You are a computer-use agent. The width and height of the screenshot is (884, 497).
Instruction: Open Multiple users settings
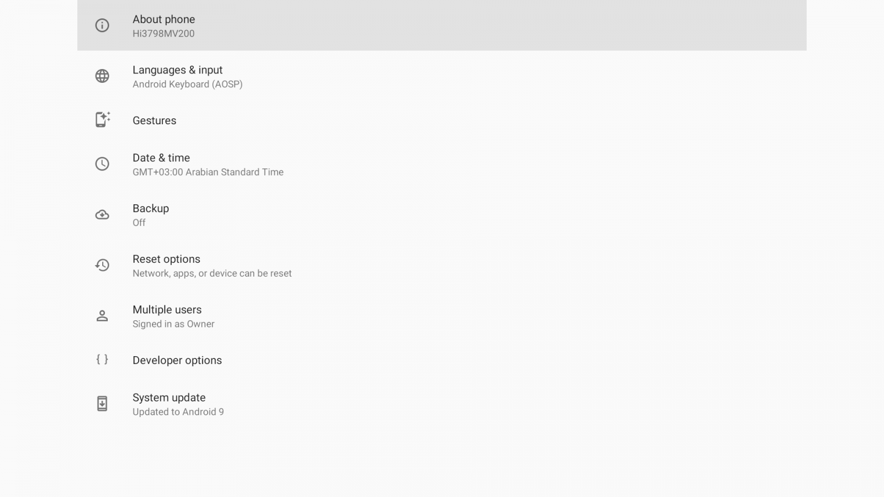167,310
